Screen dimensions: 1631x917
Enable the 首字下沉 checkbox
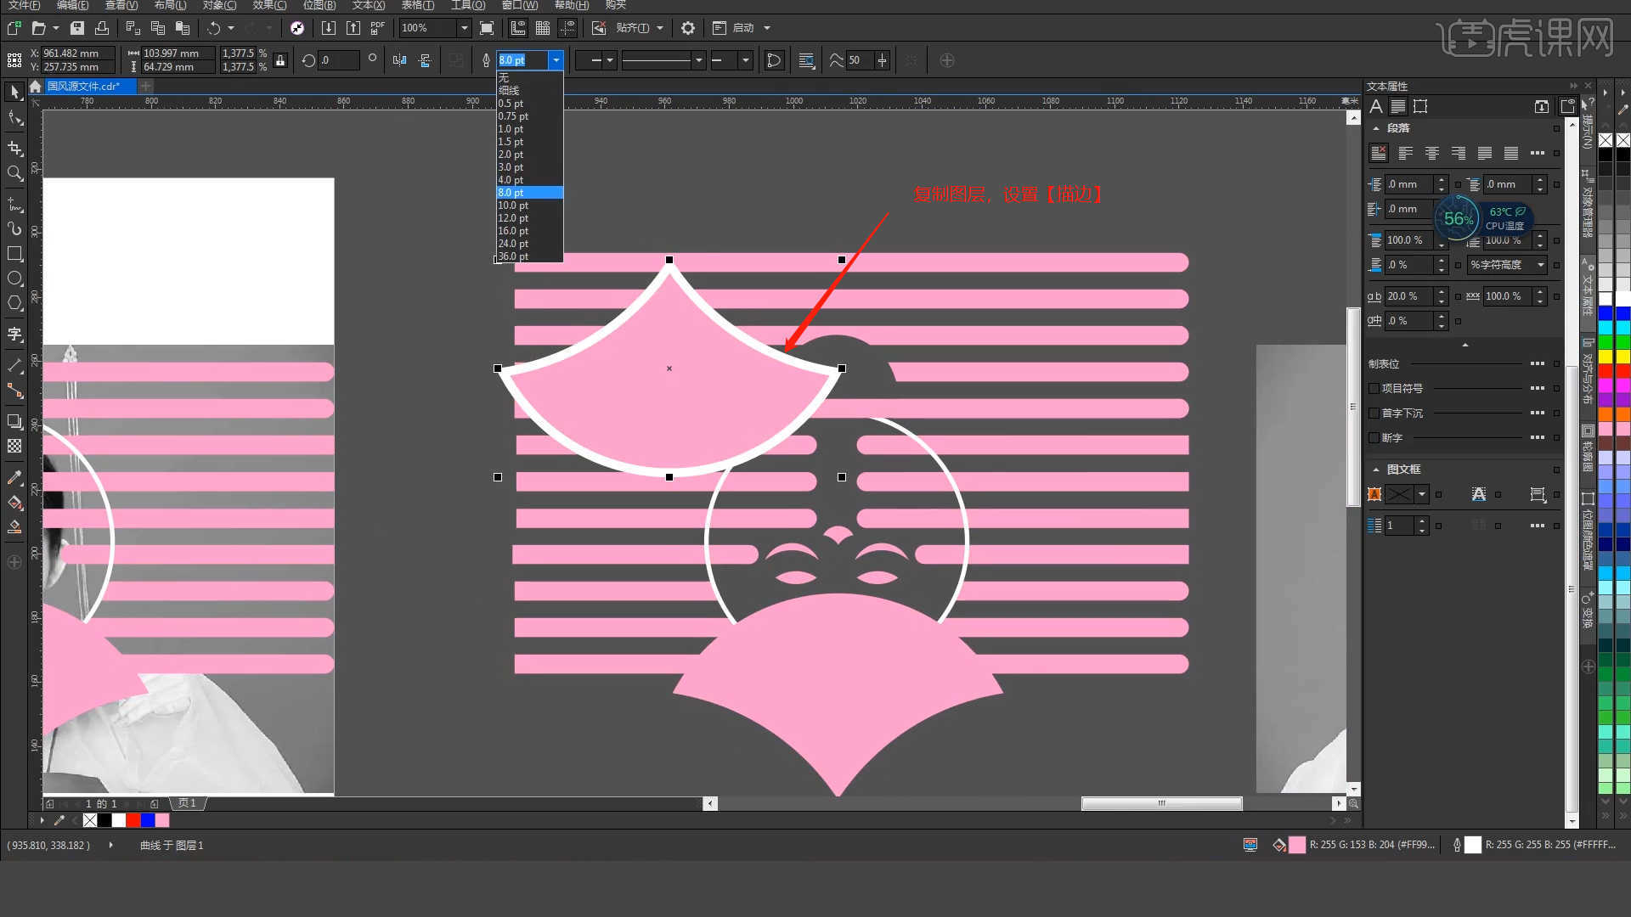click(x=1374, y=413)
